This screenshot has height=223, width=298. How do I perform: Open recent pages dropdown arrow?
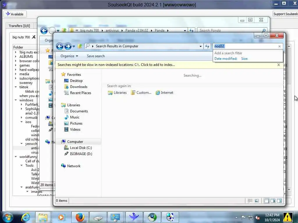click(x=74, y=46)
